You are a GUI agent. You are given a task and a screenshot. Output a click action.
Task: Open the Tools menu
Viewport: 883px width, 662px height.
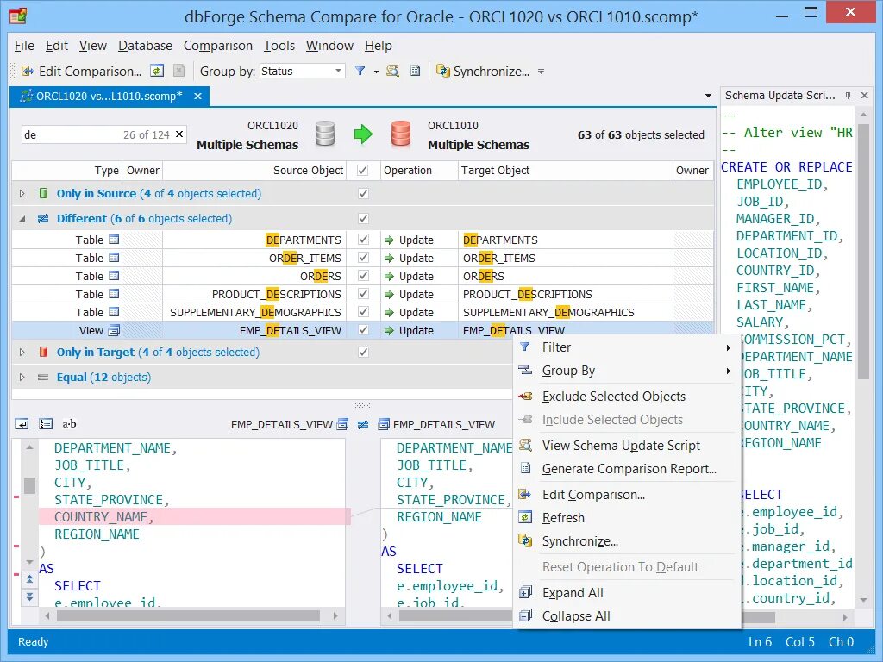[x=279, y=46]
